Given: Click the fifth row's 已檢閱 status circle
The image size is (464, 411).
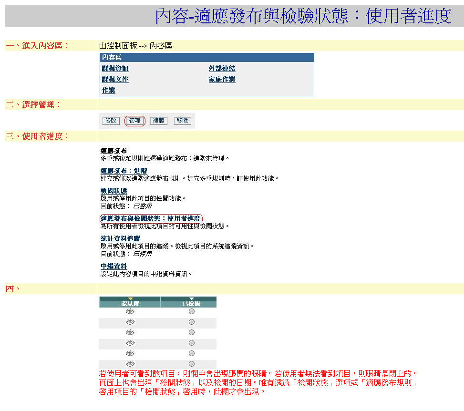Looking at the screenshot, I should click(x=192, y=353).
